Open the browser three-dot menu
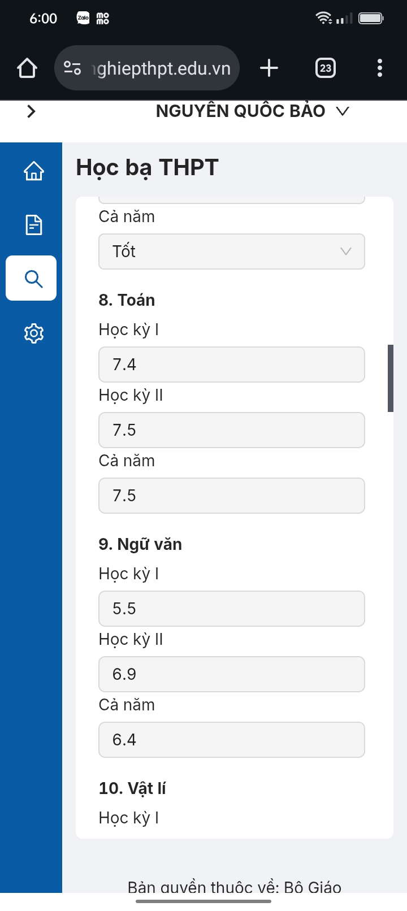This screenshot has height=911, width=407. (380, 68)
